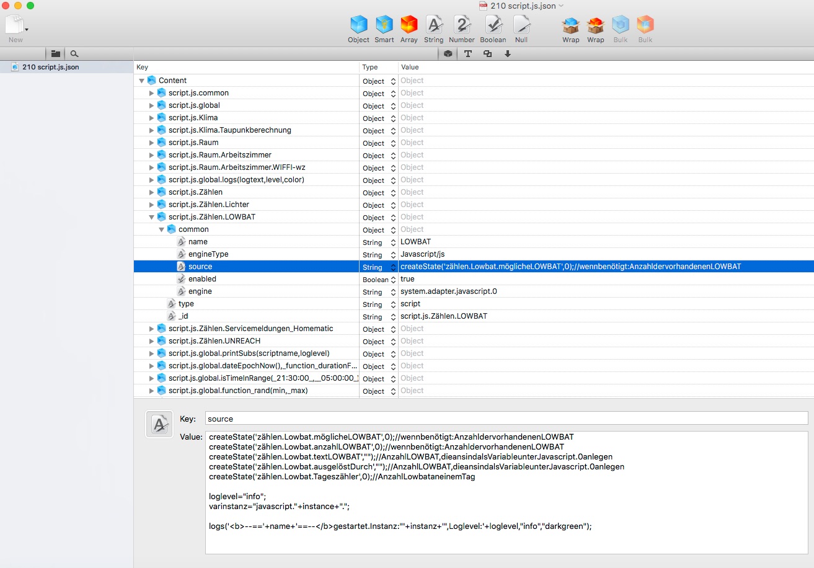Open dropdown arrow next to New button
The height and width of the screenshot is (568, 814).
point(27,29)
